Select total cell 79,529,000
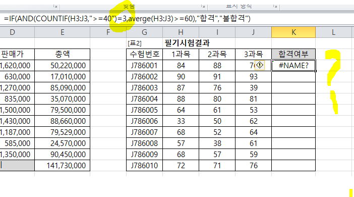 (x=63, y=132)
